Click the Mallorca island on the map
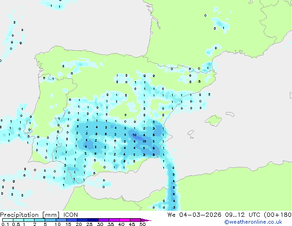This screenshot has width=292, height=226. 213,120
